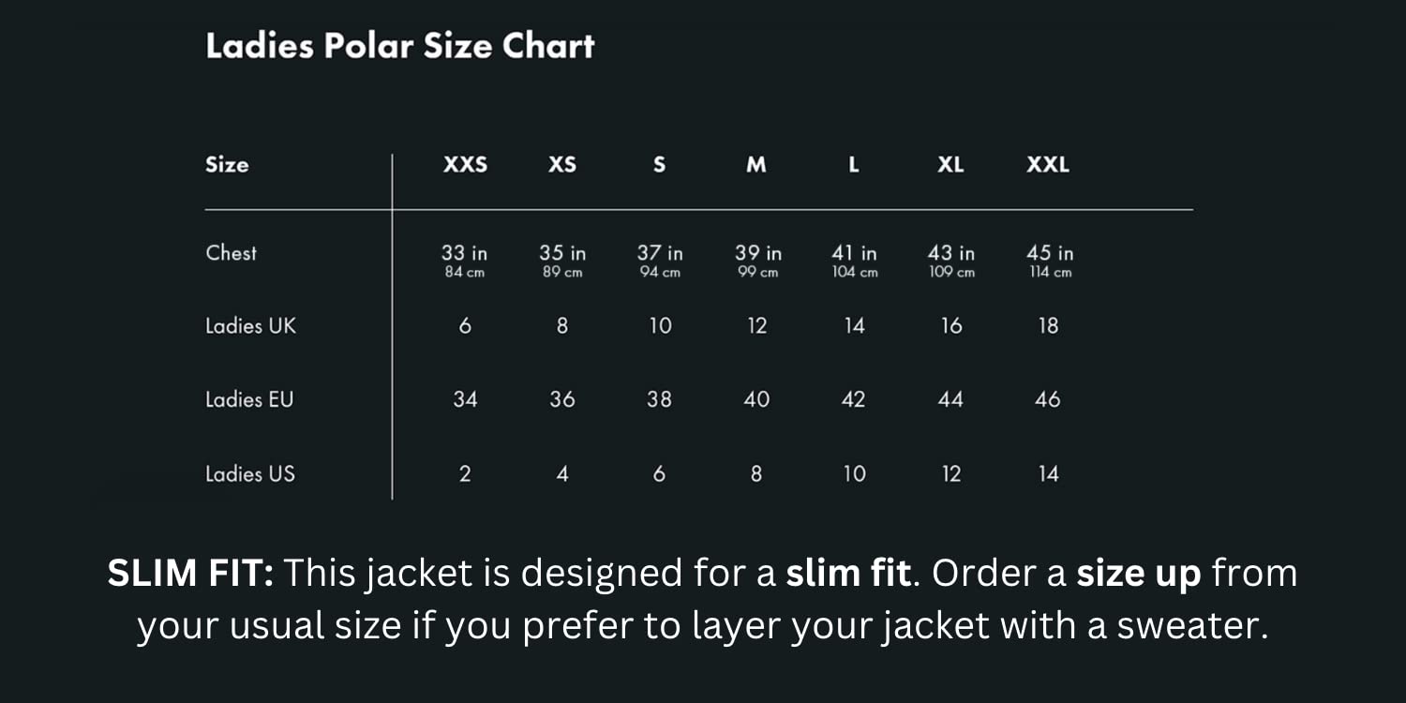Select the Ladies US row label

tap(250, 473)
